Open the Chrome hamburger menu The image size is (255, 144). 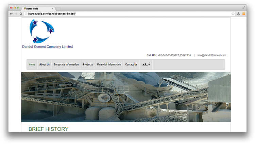click(x=243, y=14)
